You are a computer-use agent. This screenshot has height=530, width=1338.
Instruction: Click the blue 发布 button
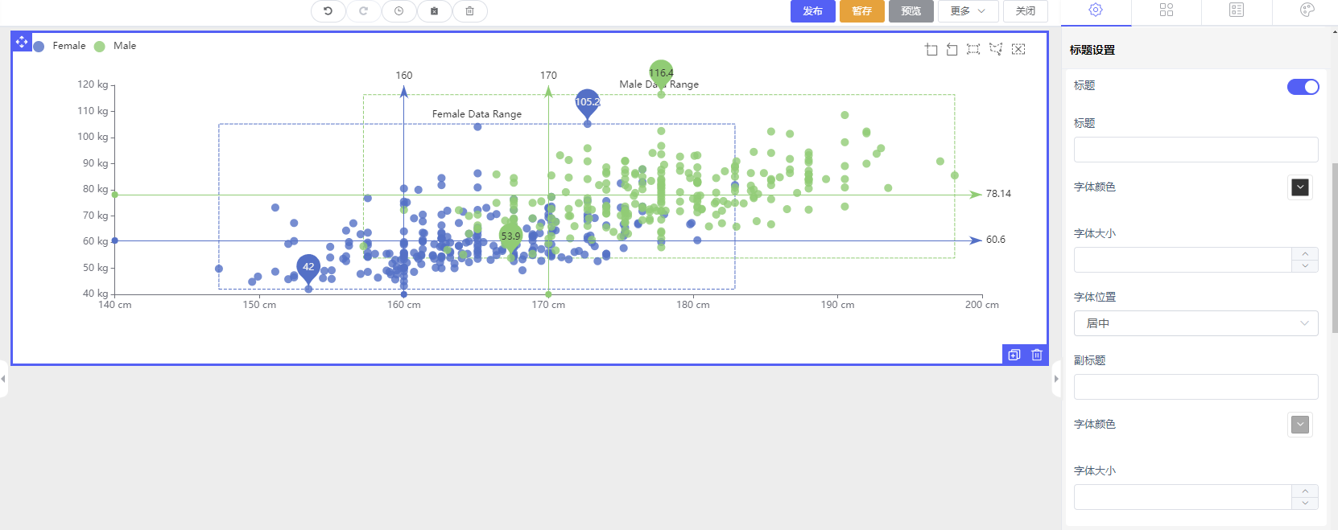(812, 11)
